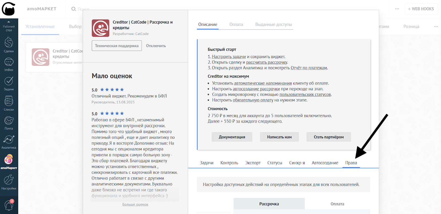The image size is (441, 214).
Task: Open Настройки in the sidebar
Action: click(9, 182)
